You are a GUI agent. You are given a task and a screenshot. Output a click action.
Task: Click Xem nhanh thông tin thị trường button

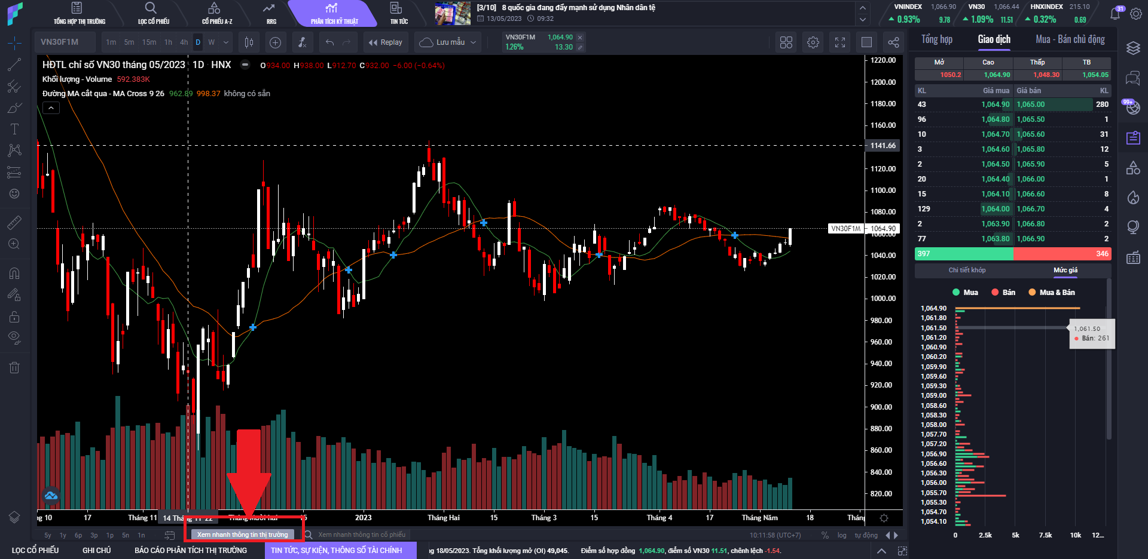tap(243, 535)
